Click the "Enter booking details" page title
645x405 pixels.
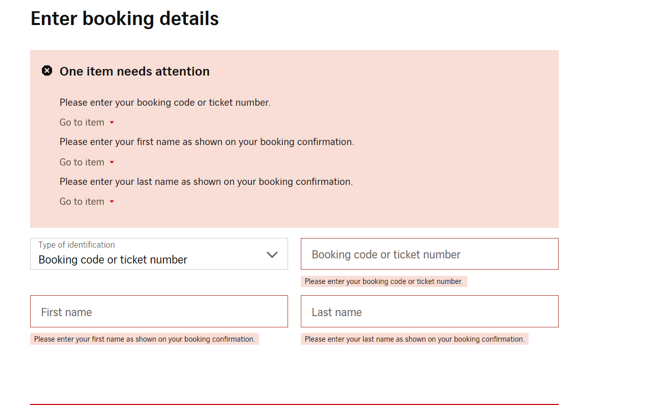pos(125,19)
